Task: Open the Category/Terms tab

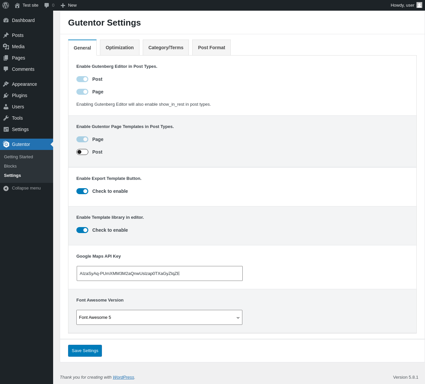Action: point(166,48)
